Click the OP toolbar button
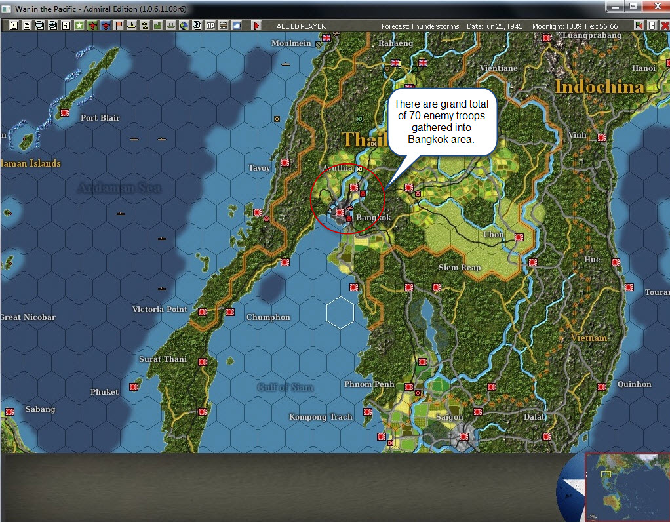This screenshot has height=522, width=670. pyautogui.click(x=210, y=26)
